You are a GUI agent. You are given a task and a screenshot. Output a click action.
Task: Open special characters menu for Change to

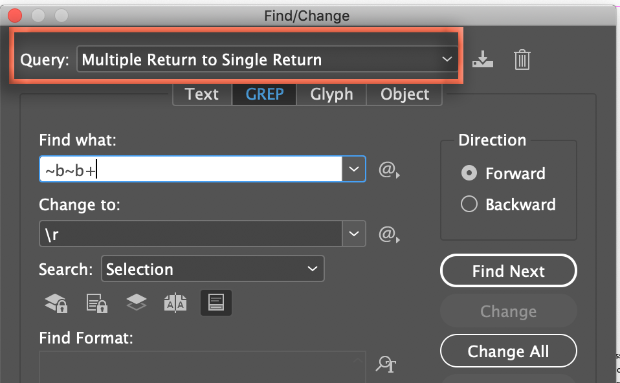(x=388, y=235)
